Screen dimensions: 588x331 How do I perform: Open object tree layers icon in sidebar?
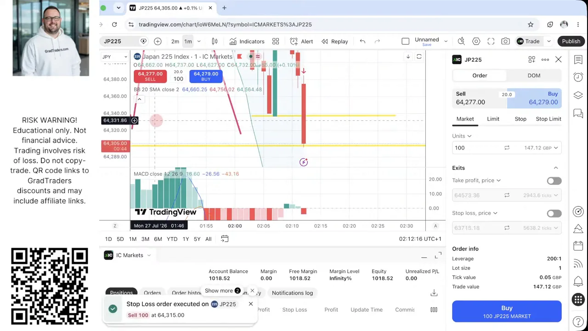click(578, 95)
